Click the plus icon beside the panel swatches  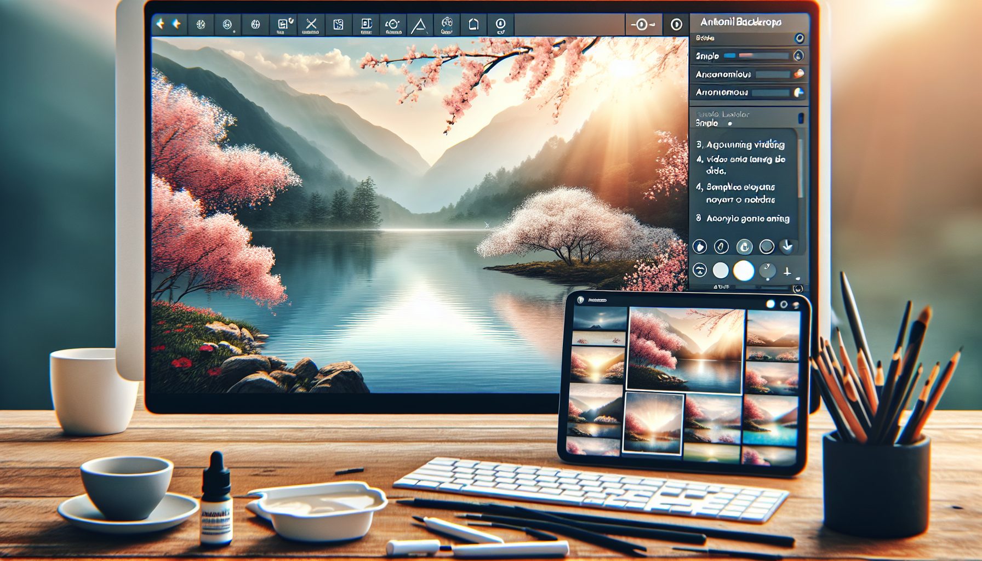pyautogui.click(x=787, y=271)
